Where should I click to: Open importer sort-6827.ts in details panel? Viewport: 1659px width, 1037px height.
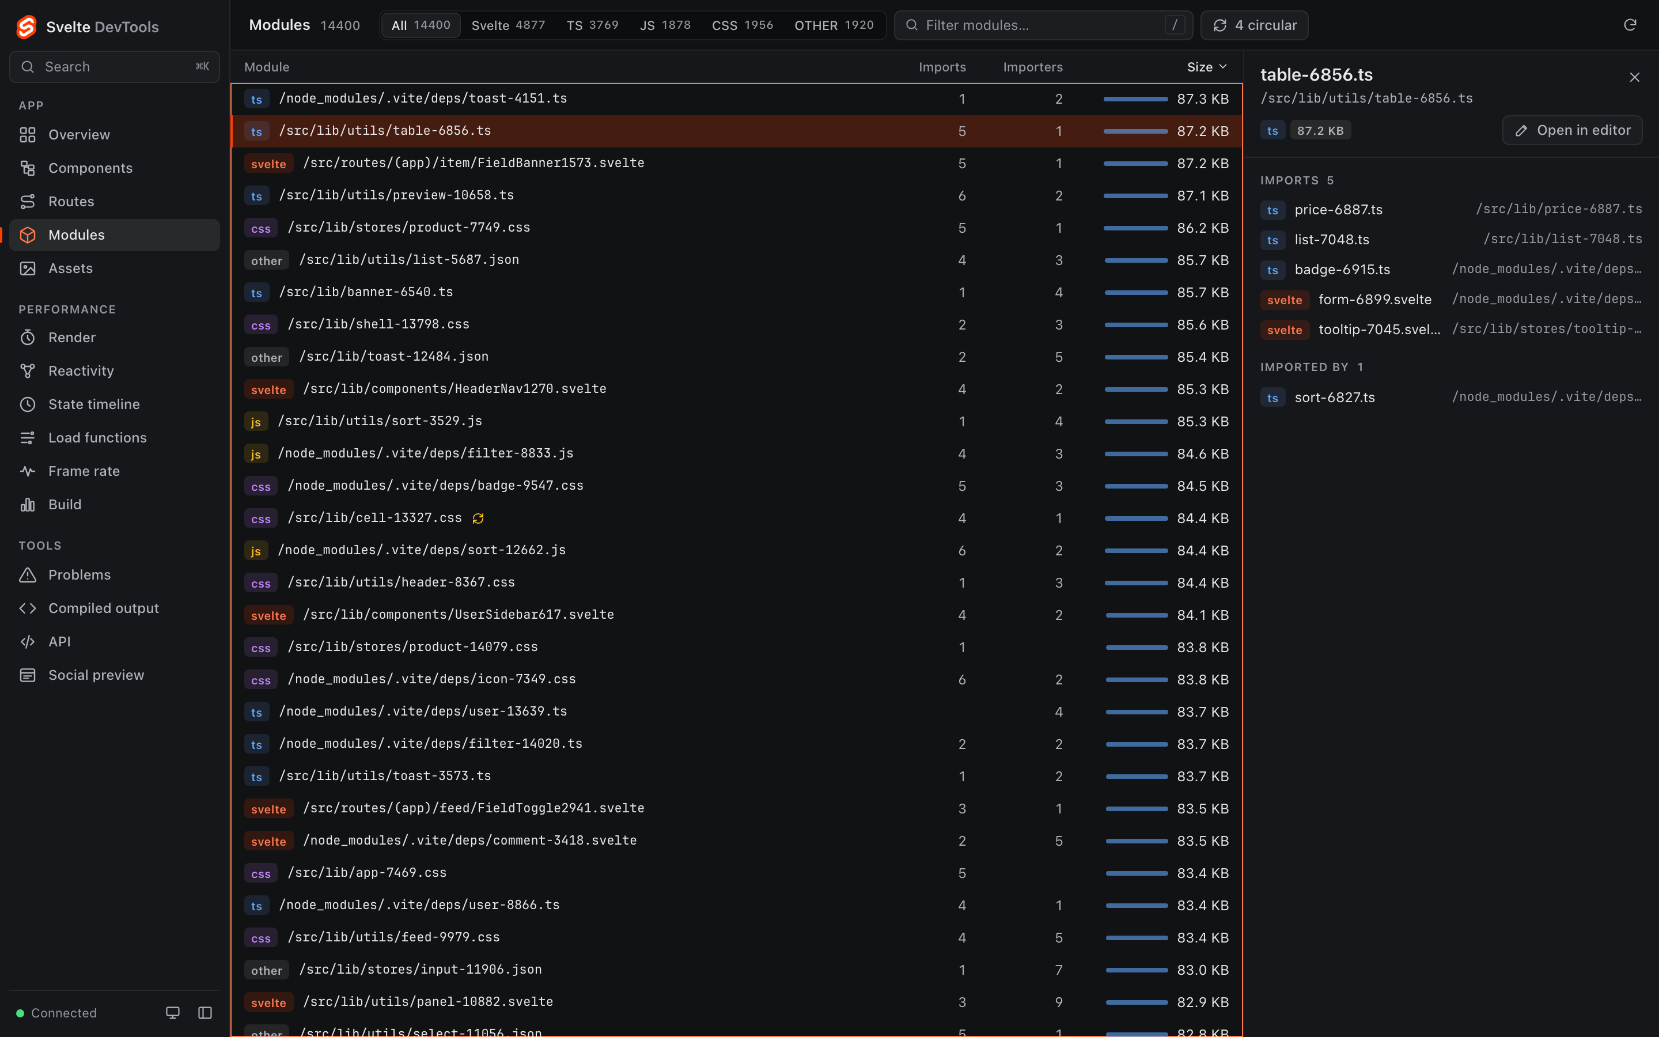[1450, 398]
